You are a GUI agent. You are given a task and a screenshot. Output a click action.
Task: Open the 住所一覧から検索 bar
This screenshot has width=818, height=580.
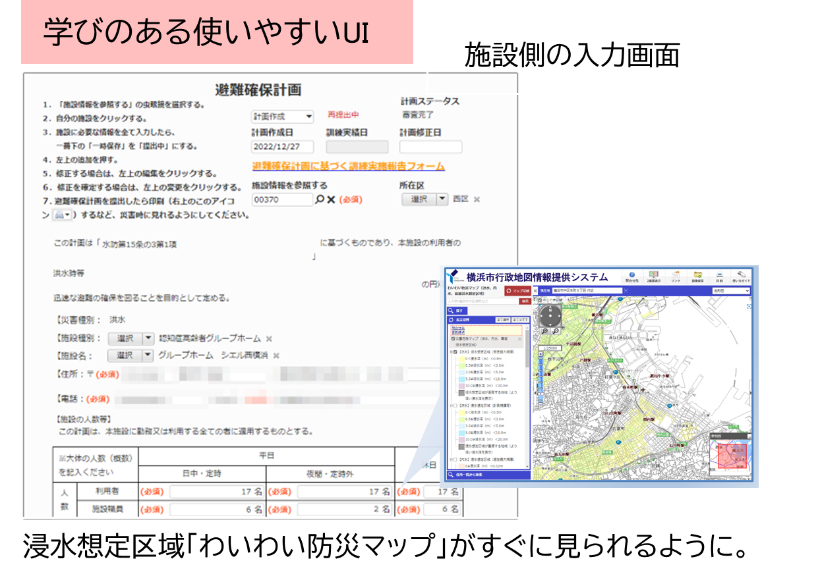point(488,475)
